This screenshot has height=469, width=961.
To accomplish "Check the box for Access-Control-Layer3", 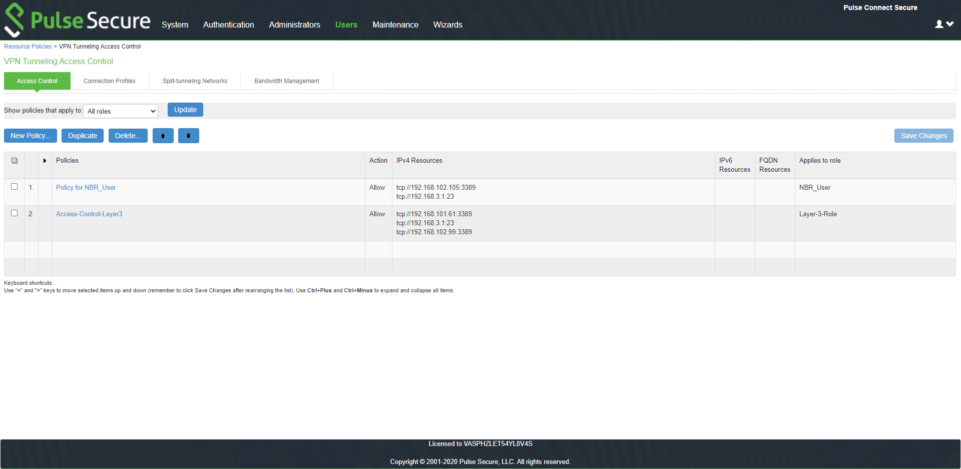I will pyautogui.click(x=15, y=213).
